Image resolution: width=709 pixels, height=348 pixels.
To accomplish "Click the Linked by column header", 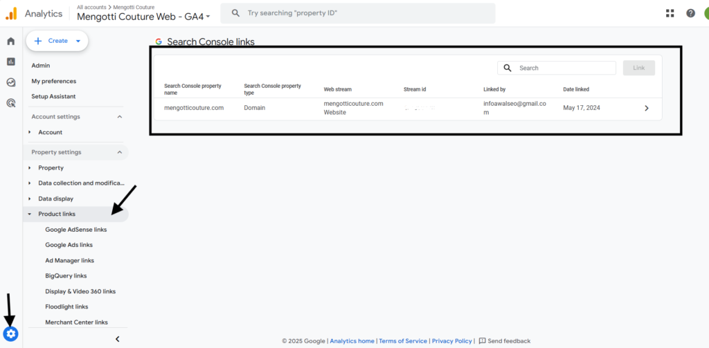I will click(494, 89).
